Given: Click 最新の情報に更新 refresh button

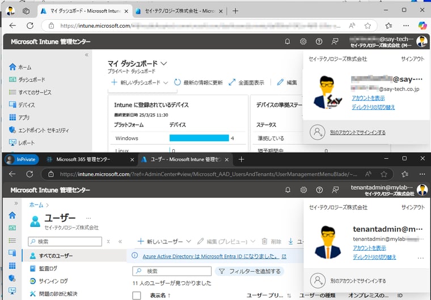Looking at the screenshot, I should pos(198,82).
